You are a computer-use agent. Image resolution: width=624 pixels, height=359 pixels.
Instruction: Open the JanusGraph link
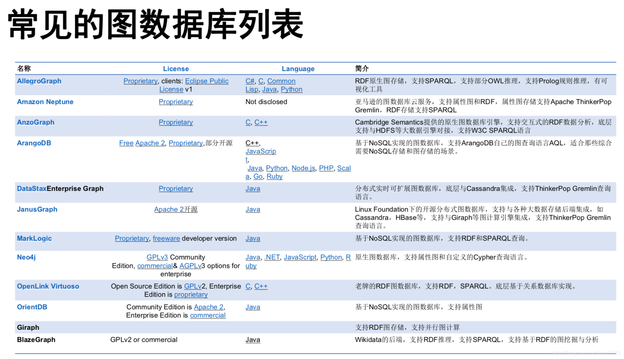point(37,209)
